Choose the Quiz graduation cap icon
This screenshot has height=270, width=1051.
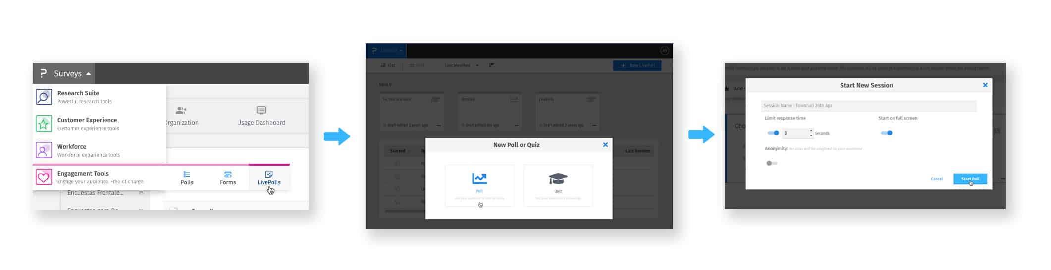558,179
